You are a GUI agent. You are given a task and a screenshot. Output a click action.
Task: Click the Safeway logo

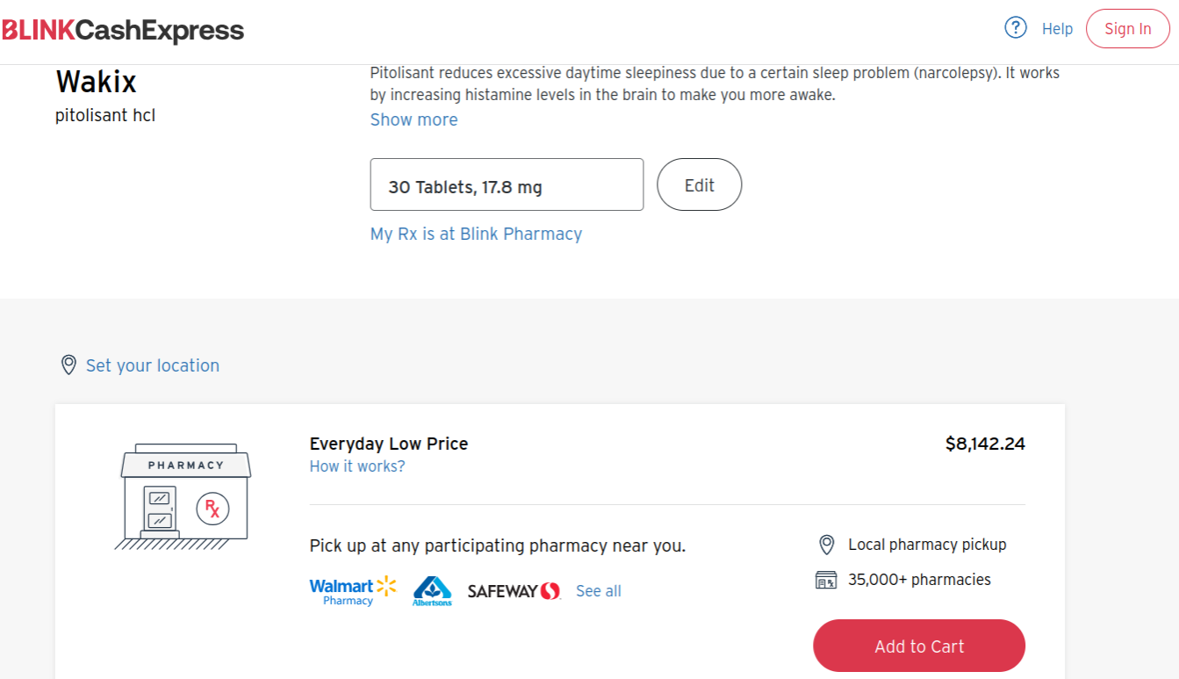pyautogui.click(x=514, y=591)
